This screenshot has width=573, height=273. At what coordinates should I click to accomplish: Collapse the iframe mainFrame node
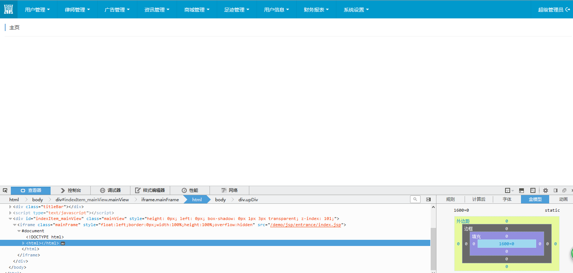coord(14,225)
